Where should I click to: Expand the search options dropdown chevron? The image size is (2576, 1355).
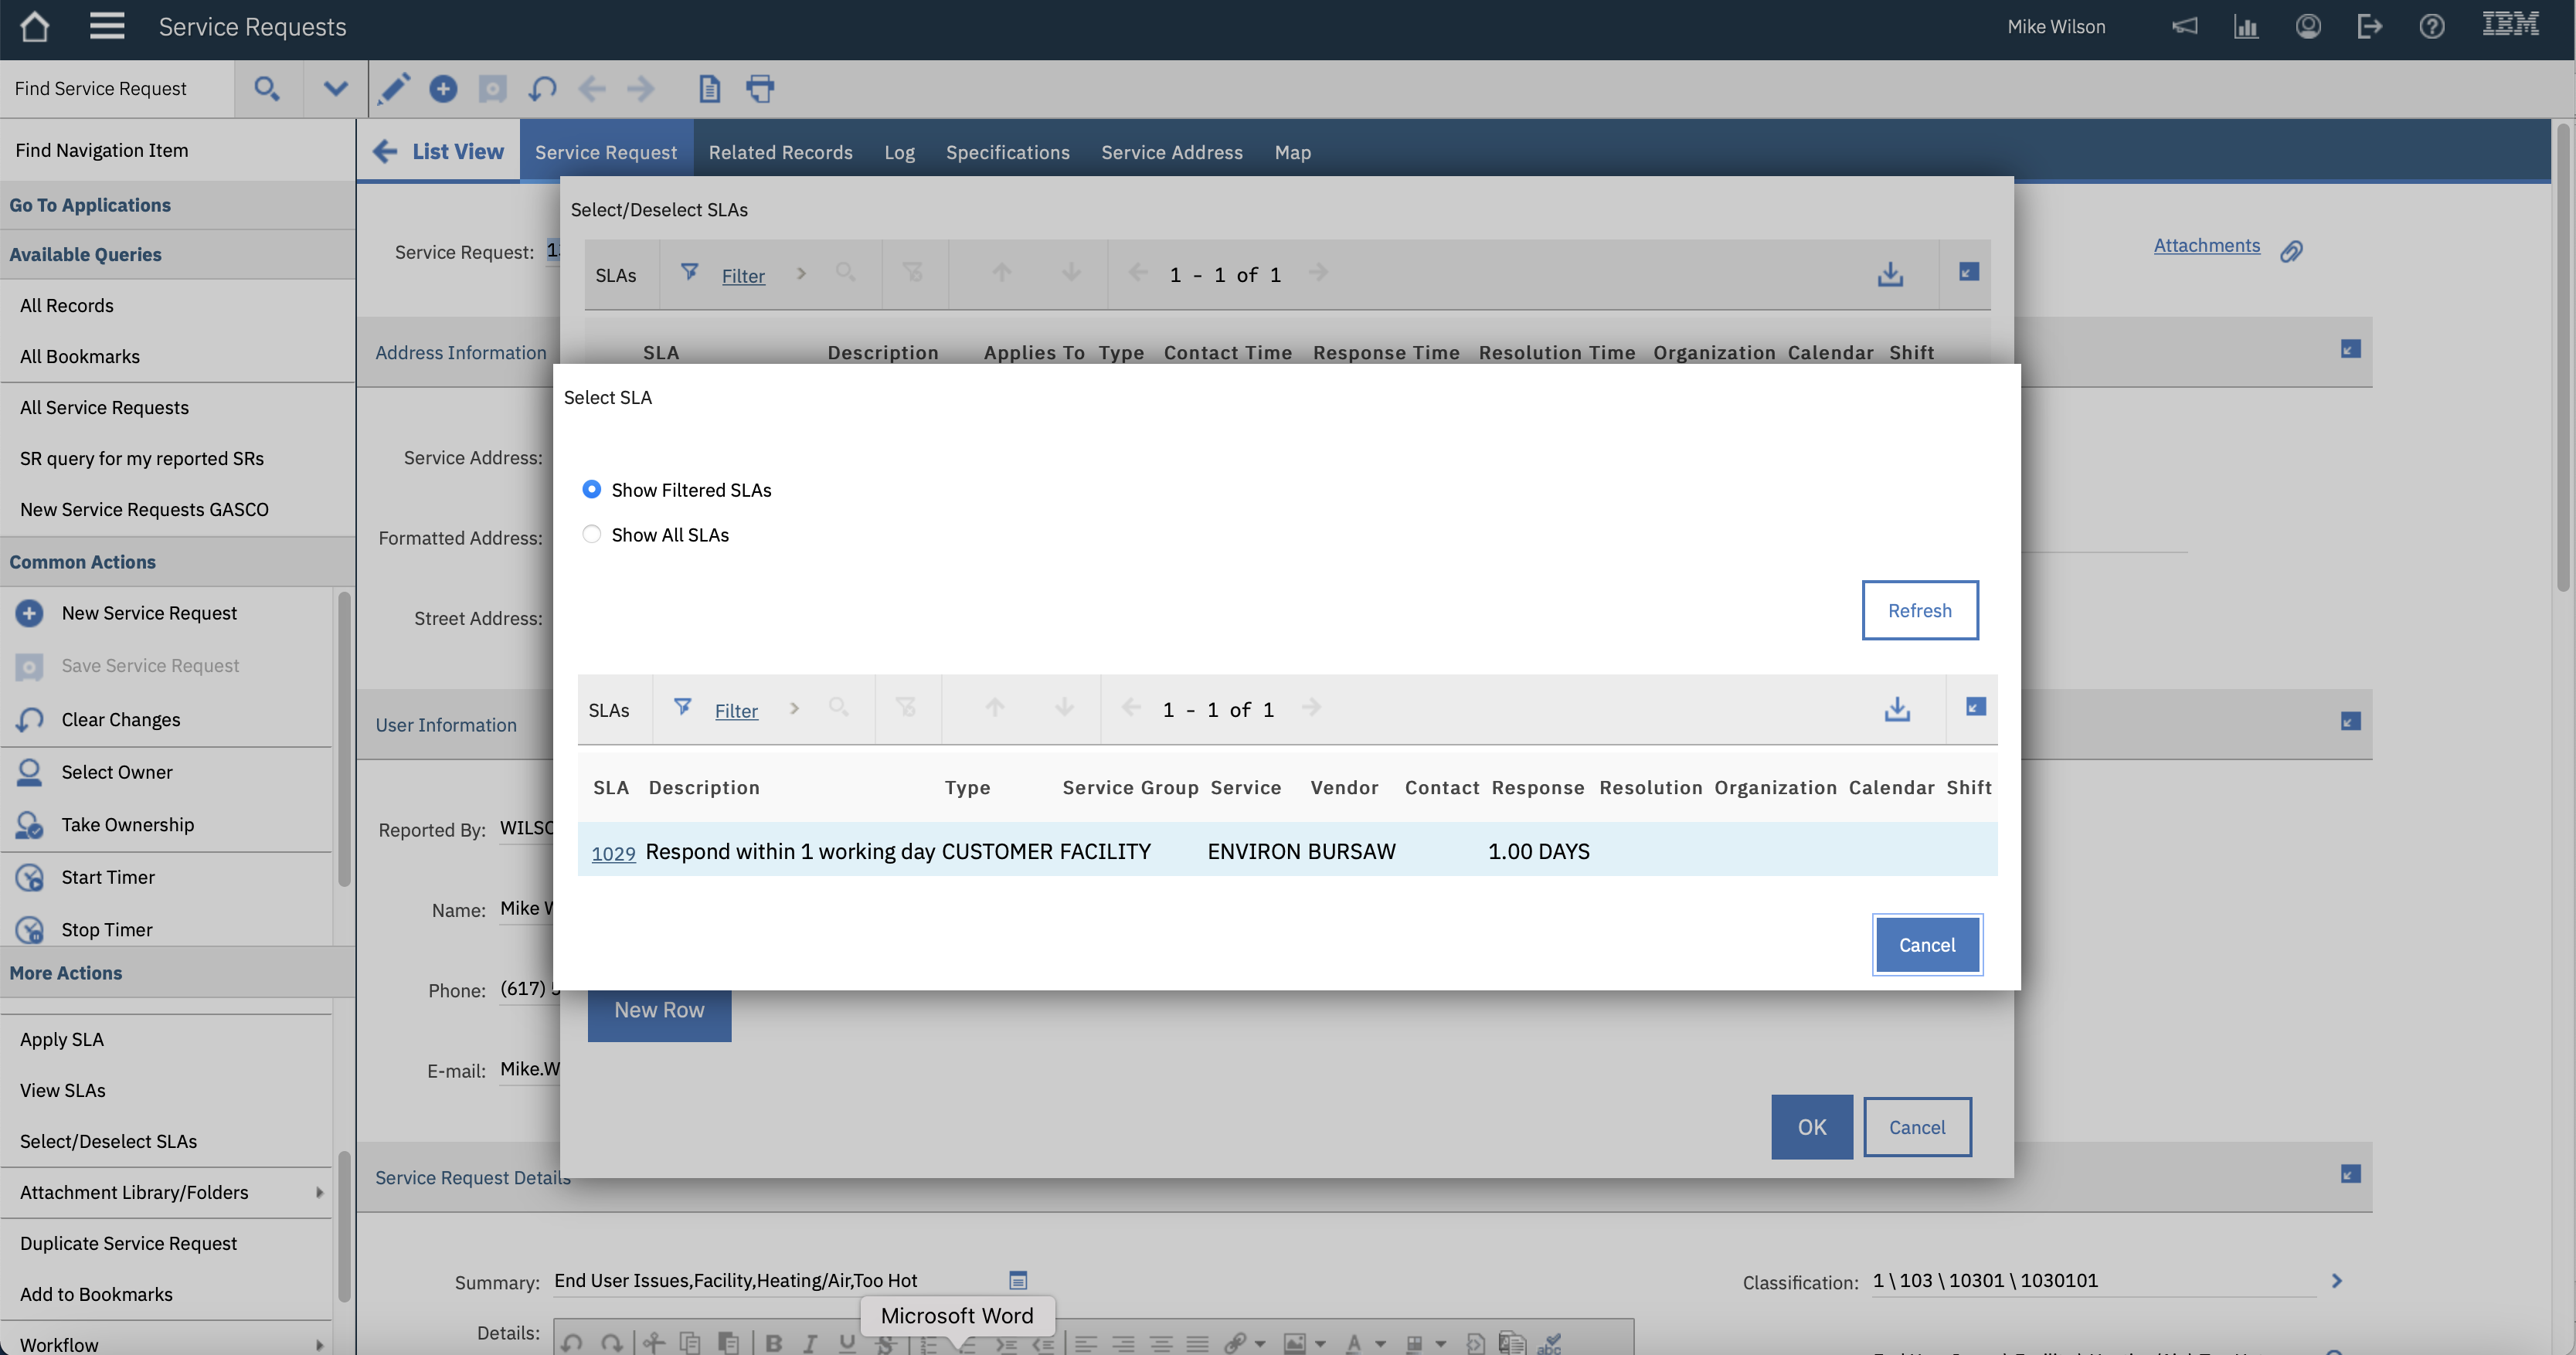[335, 89]
